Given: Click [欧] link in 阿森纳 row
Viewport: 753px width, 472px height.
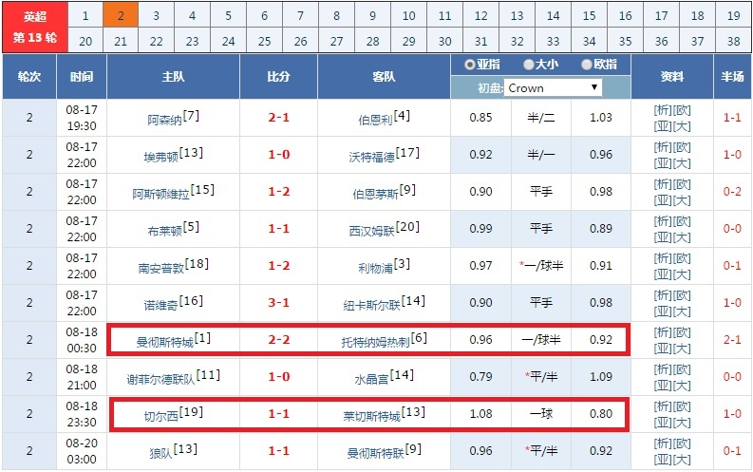Looking at the screenshot, I should click(x=682, y=110).
